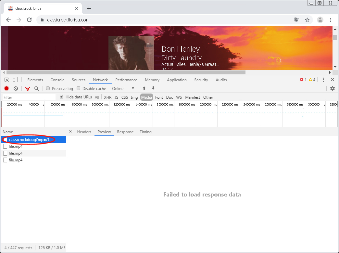Screen dimensions: 339x253
Task: Enable the Preserve log checkbox
Action: coord(48,88)
